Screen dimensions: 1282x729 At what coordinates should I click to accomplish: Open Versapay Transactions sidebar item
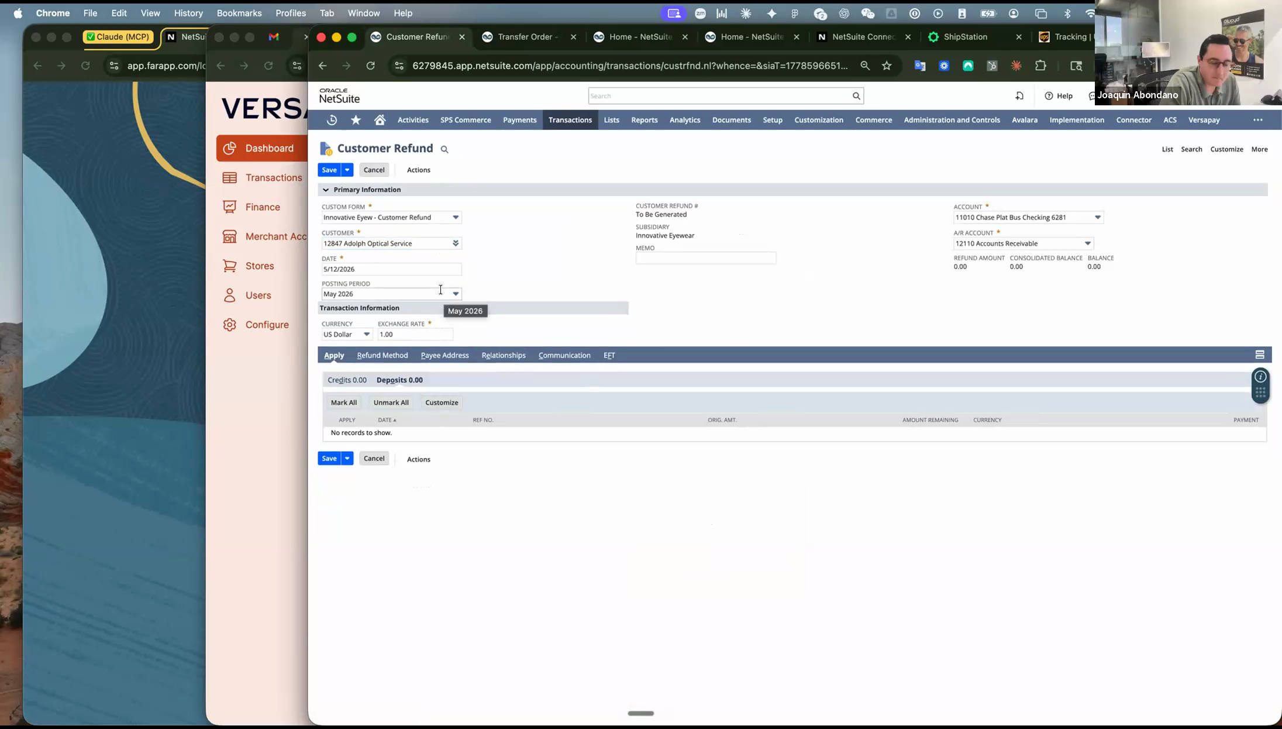click(x=263, y=178)
